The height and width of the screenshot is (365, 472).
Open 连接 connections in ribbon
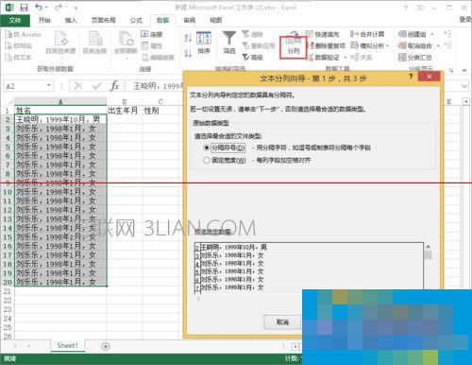pos(151,34)
